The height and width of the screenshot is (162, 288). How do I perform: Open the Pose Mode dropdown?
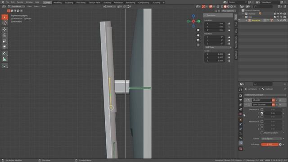(x=16, y=6)
